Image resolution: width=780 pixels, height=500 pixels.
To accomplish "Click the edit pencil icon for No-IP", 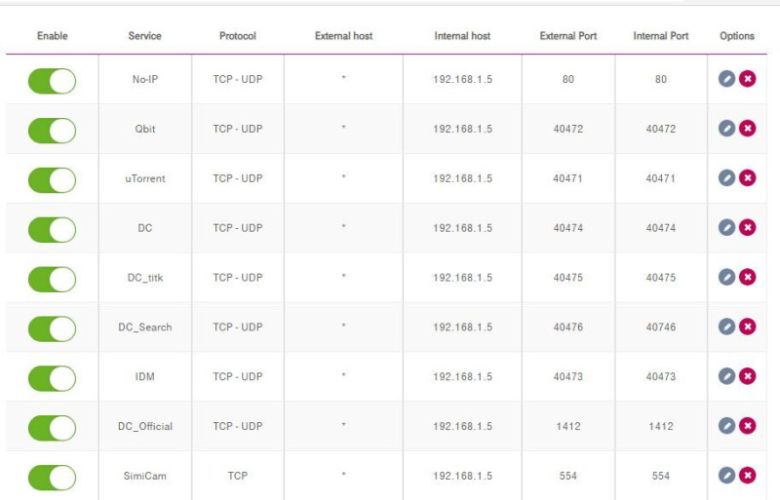I will (726, 79).
